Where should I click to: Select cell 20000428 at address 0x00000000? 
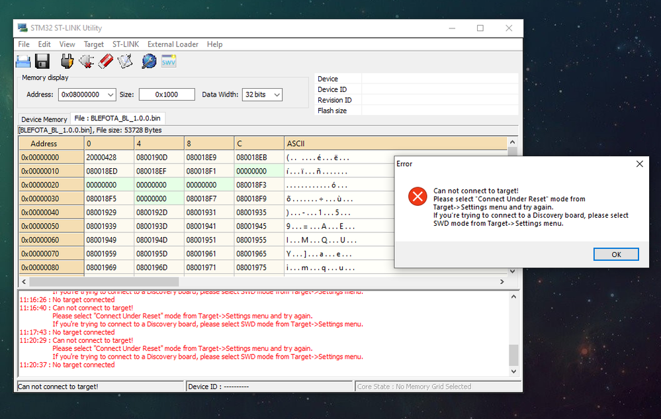click(109, 158)
